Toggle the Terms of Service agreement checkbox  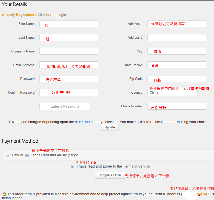73,167
